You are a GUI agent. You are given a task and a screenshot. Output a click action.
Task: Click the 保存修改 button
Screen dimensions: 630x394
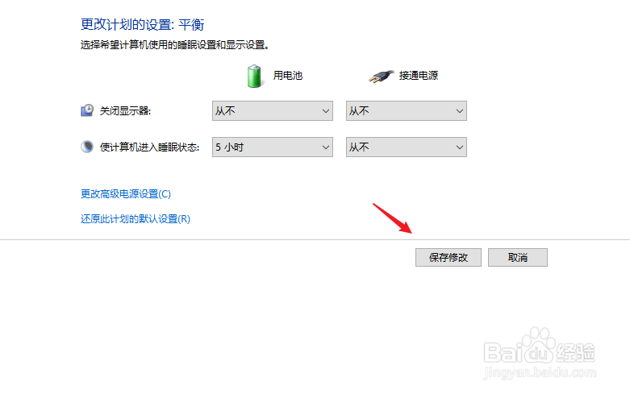(449, 257)
